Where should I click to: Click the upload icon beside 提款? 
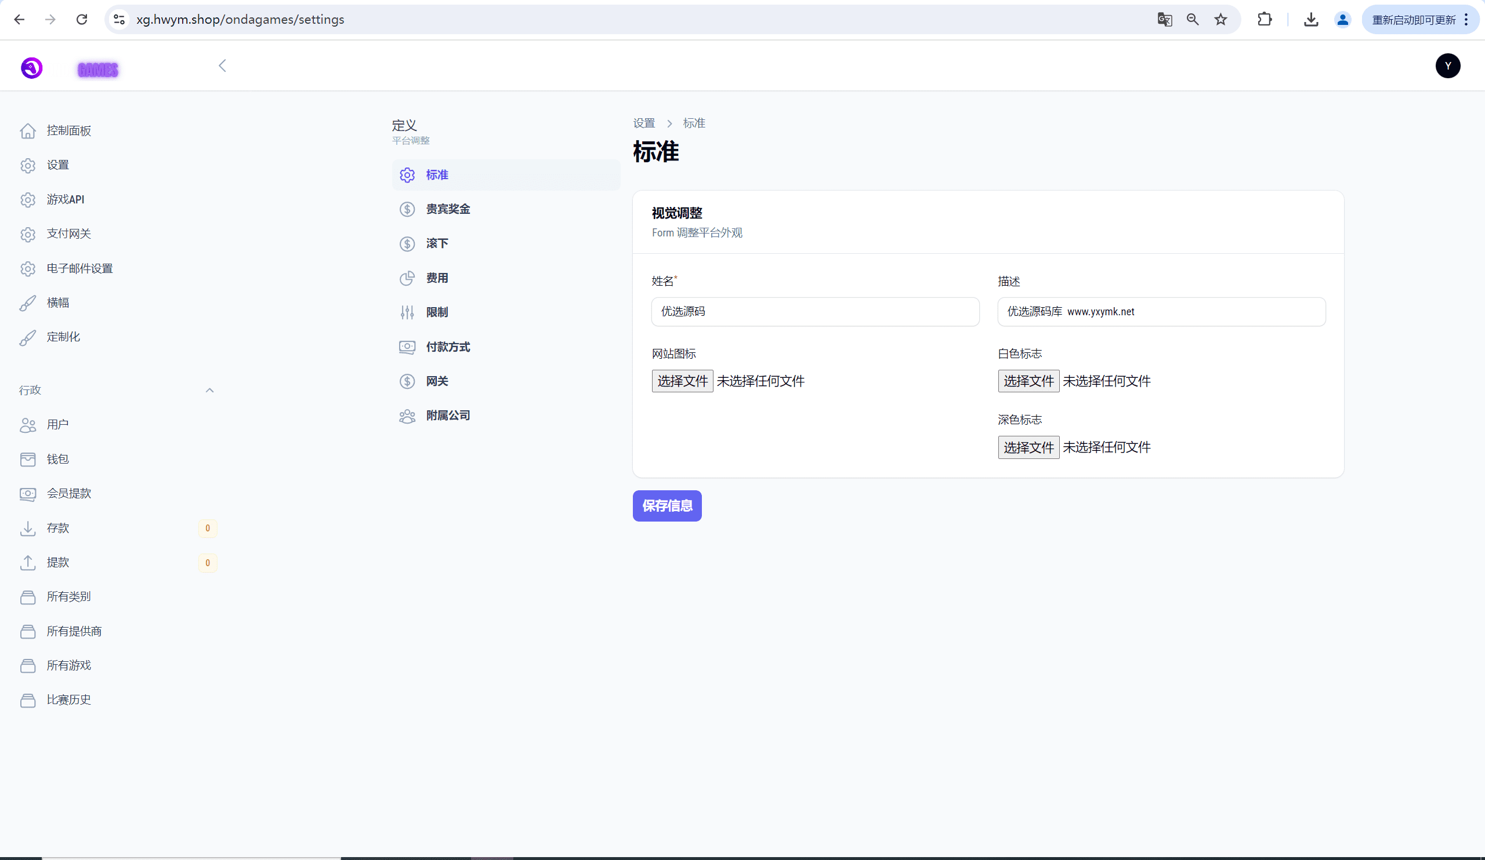tap(28, 563)
